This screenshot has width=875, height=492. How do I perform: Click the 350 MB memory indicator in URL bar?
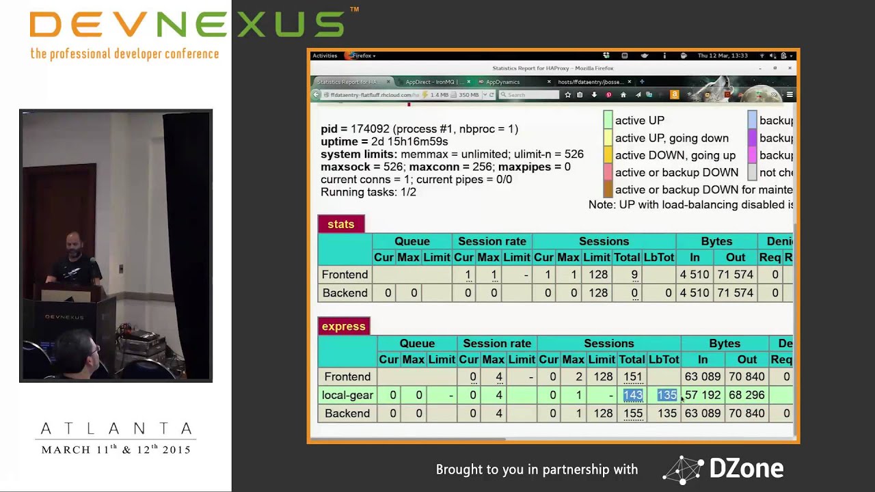coord(466,95)
